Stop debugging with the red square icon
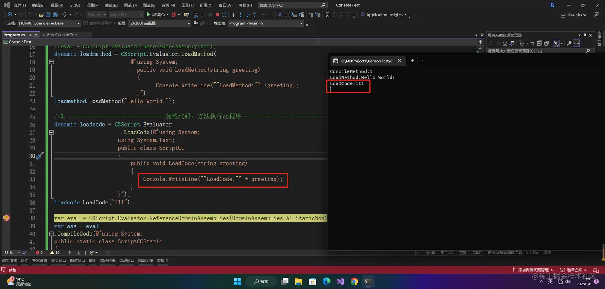 click(x=217, y=15)
